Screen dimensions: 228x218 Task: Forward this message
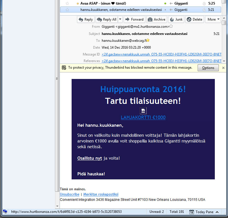tap(135, 19)
